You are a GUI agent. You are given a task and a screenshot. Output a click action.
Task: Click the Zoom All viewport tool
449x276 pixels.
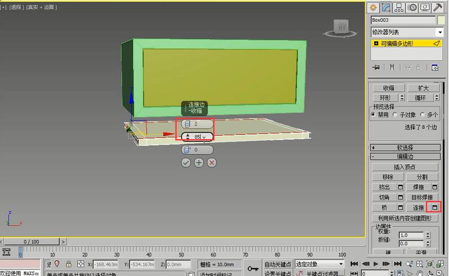coord(420,264)
